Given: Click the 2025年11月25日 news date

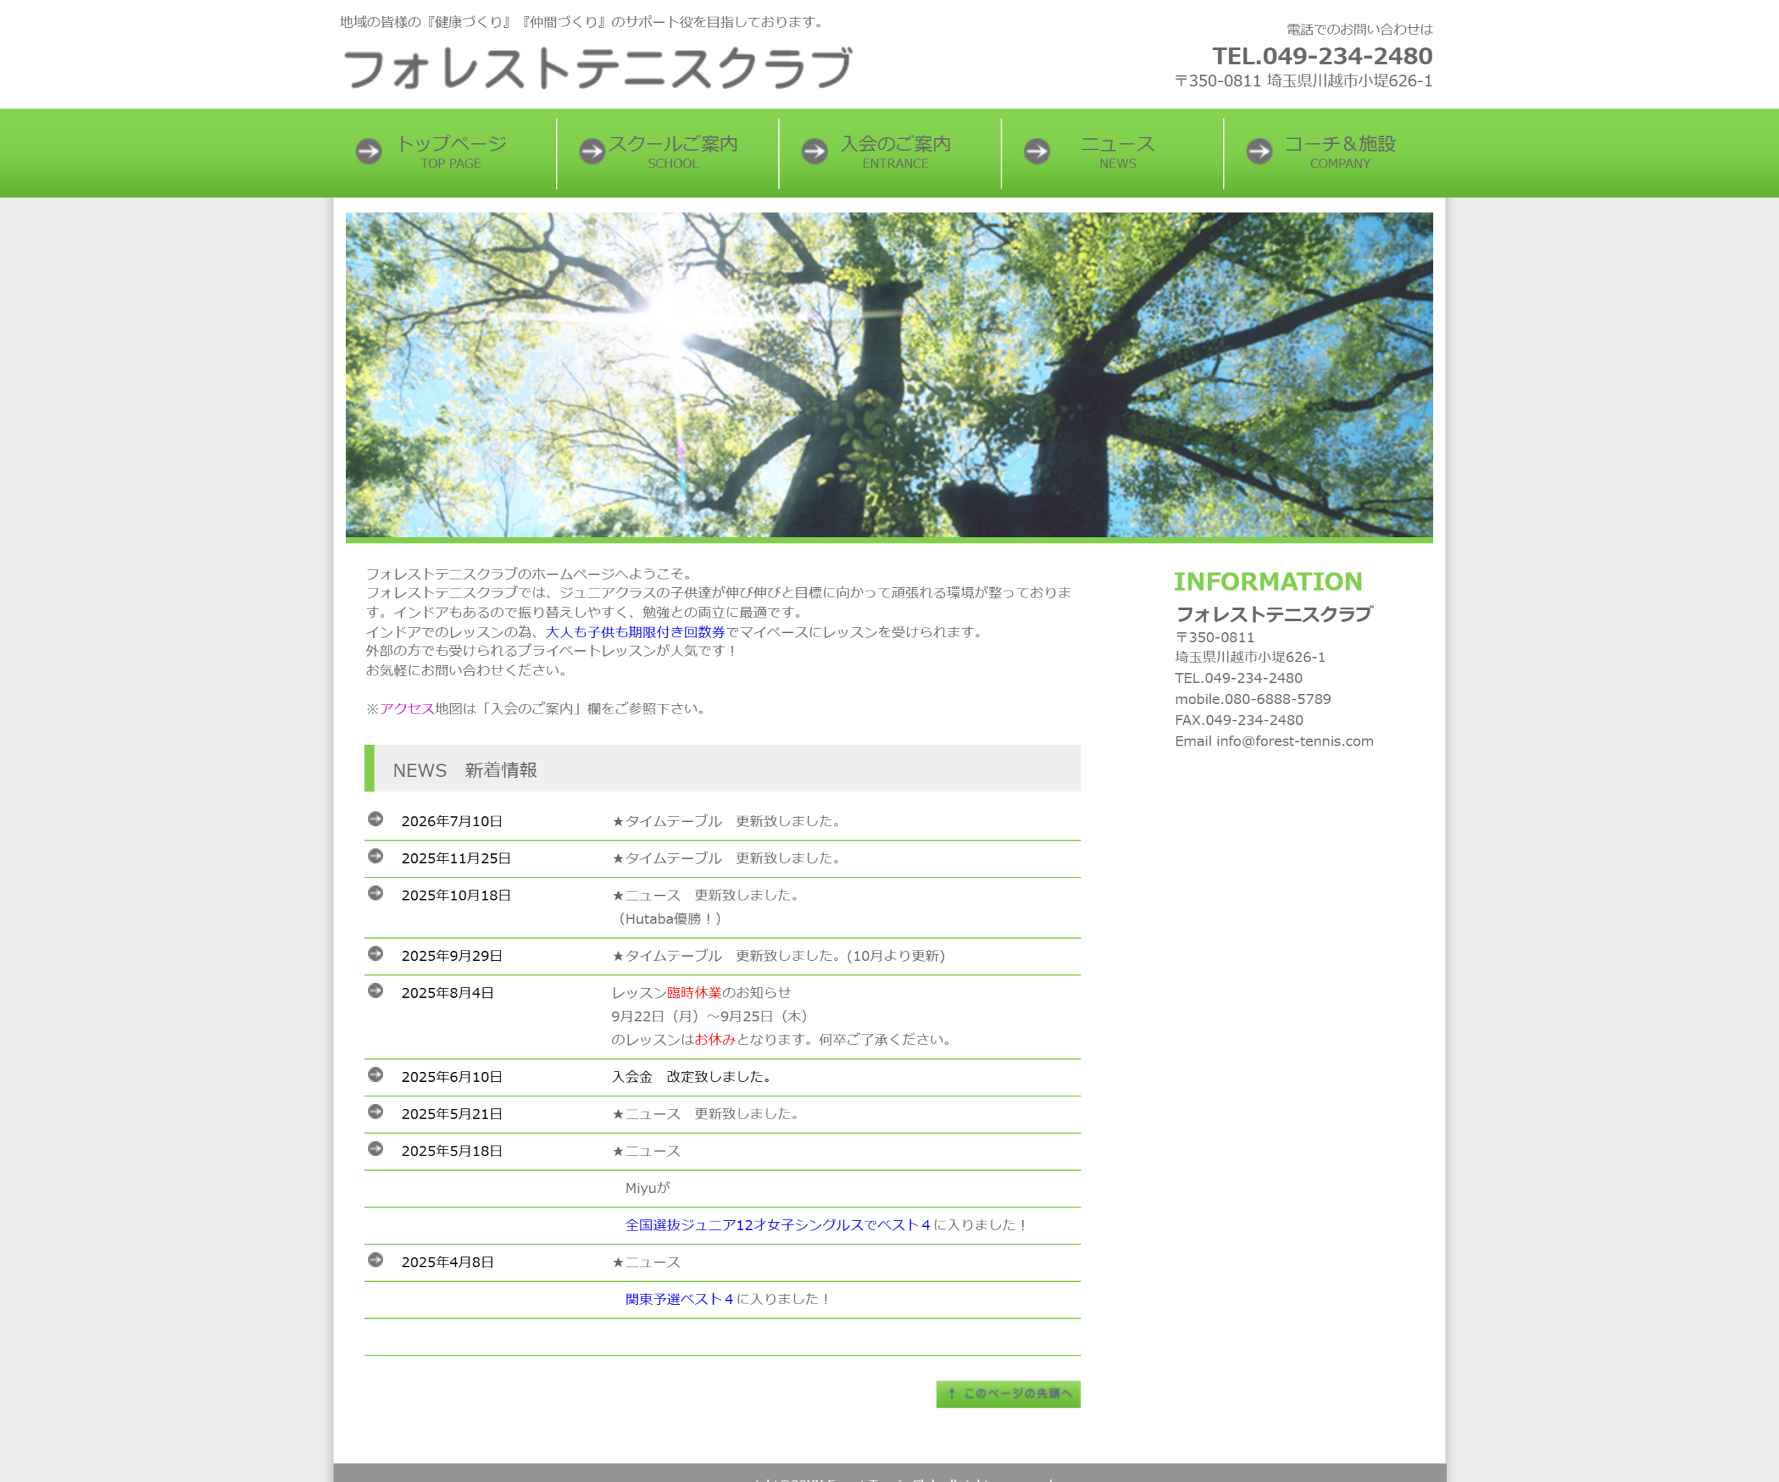Looking at the screenshot, I should click(x=456, y=859).
